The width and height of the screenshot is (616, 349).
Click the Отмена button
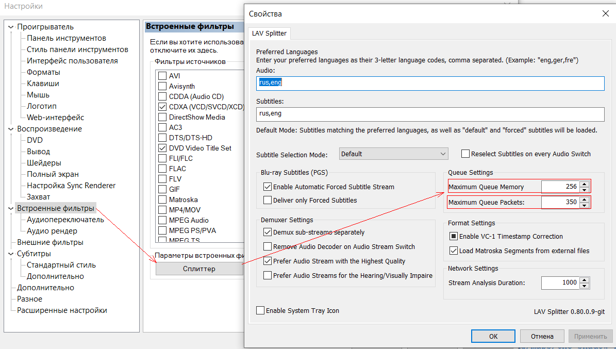pyautogui.click(x=541, y=336)
